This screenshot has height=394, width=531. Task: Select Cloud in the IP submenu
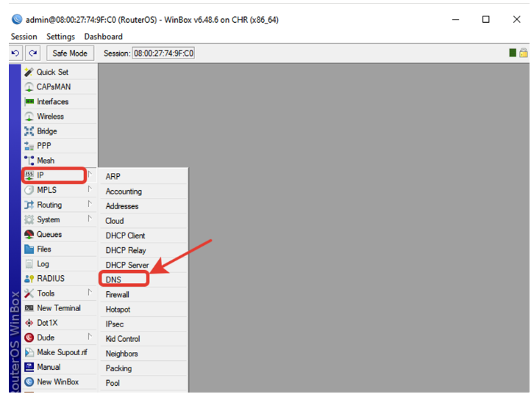tap(143, 221)
